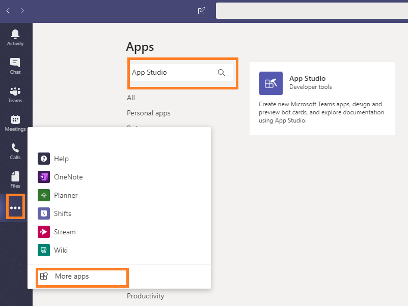Open Files in the sidebar
Viewport: 408px width, 306px height.
pyautogui.click(x=15, y=180)
